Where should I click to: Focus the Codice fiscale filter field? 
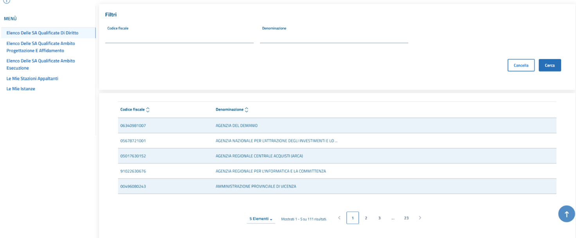pyautogui.click(x=179, y=38)
